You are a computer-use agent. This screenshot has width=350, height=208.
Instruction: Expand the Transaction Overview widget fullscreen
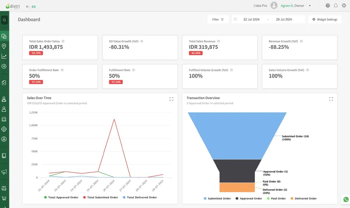click(x=331, y=99)
